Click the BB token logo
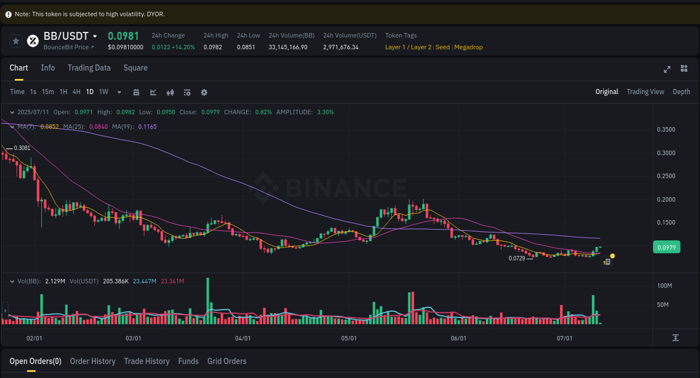Viewport: 700px width, 378px height. point(32,41)
